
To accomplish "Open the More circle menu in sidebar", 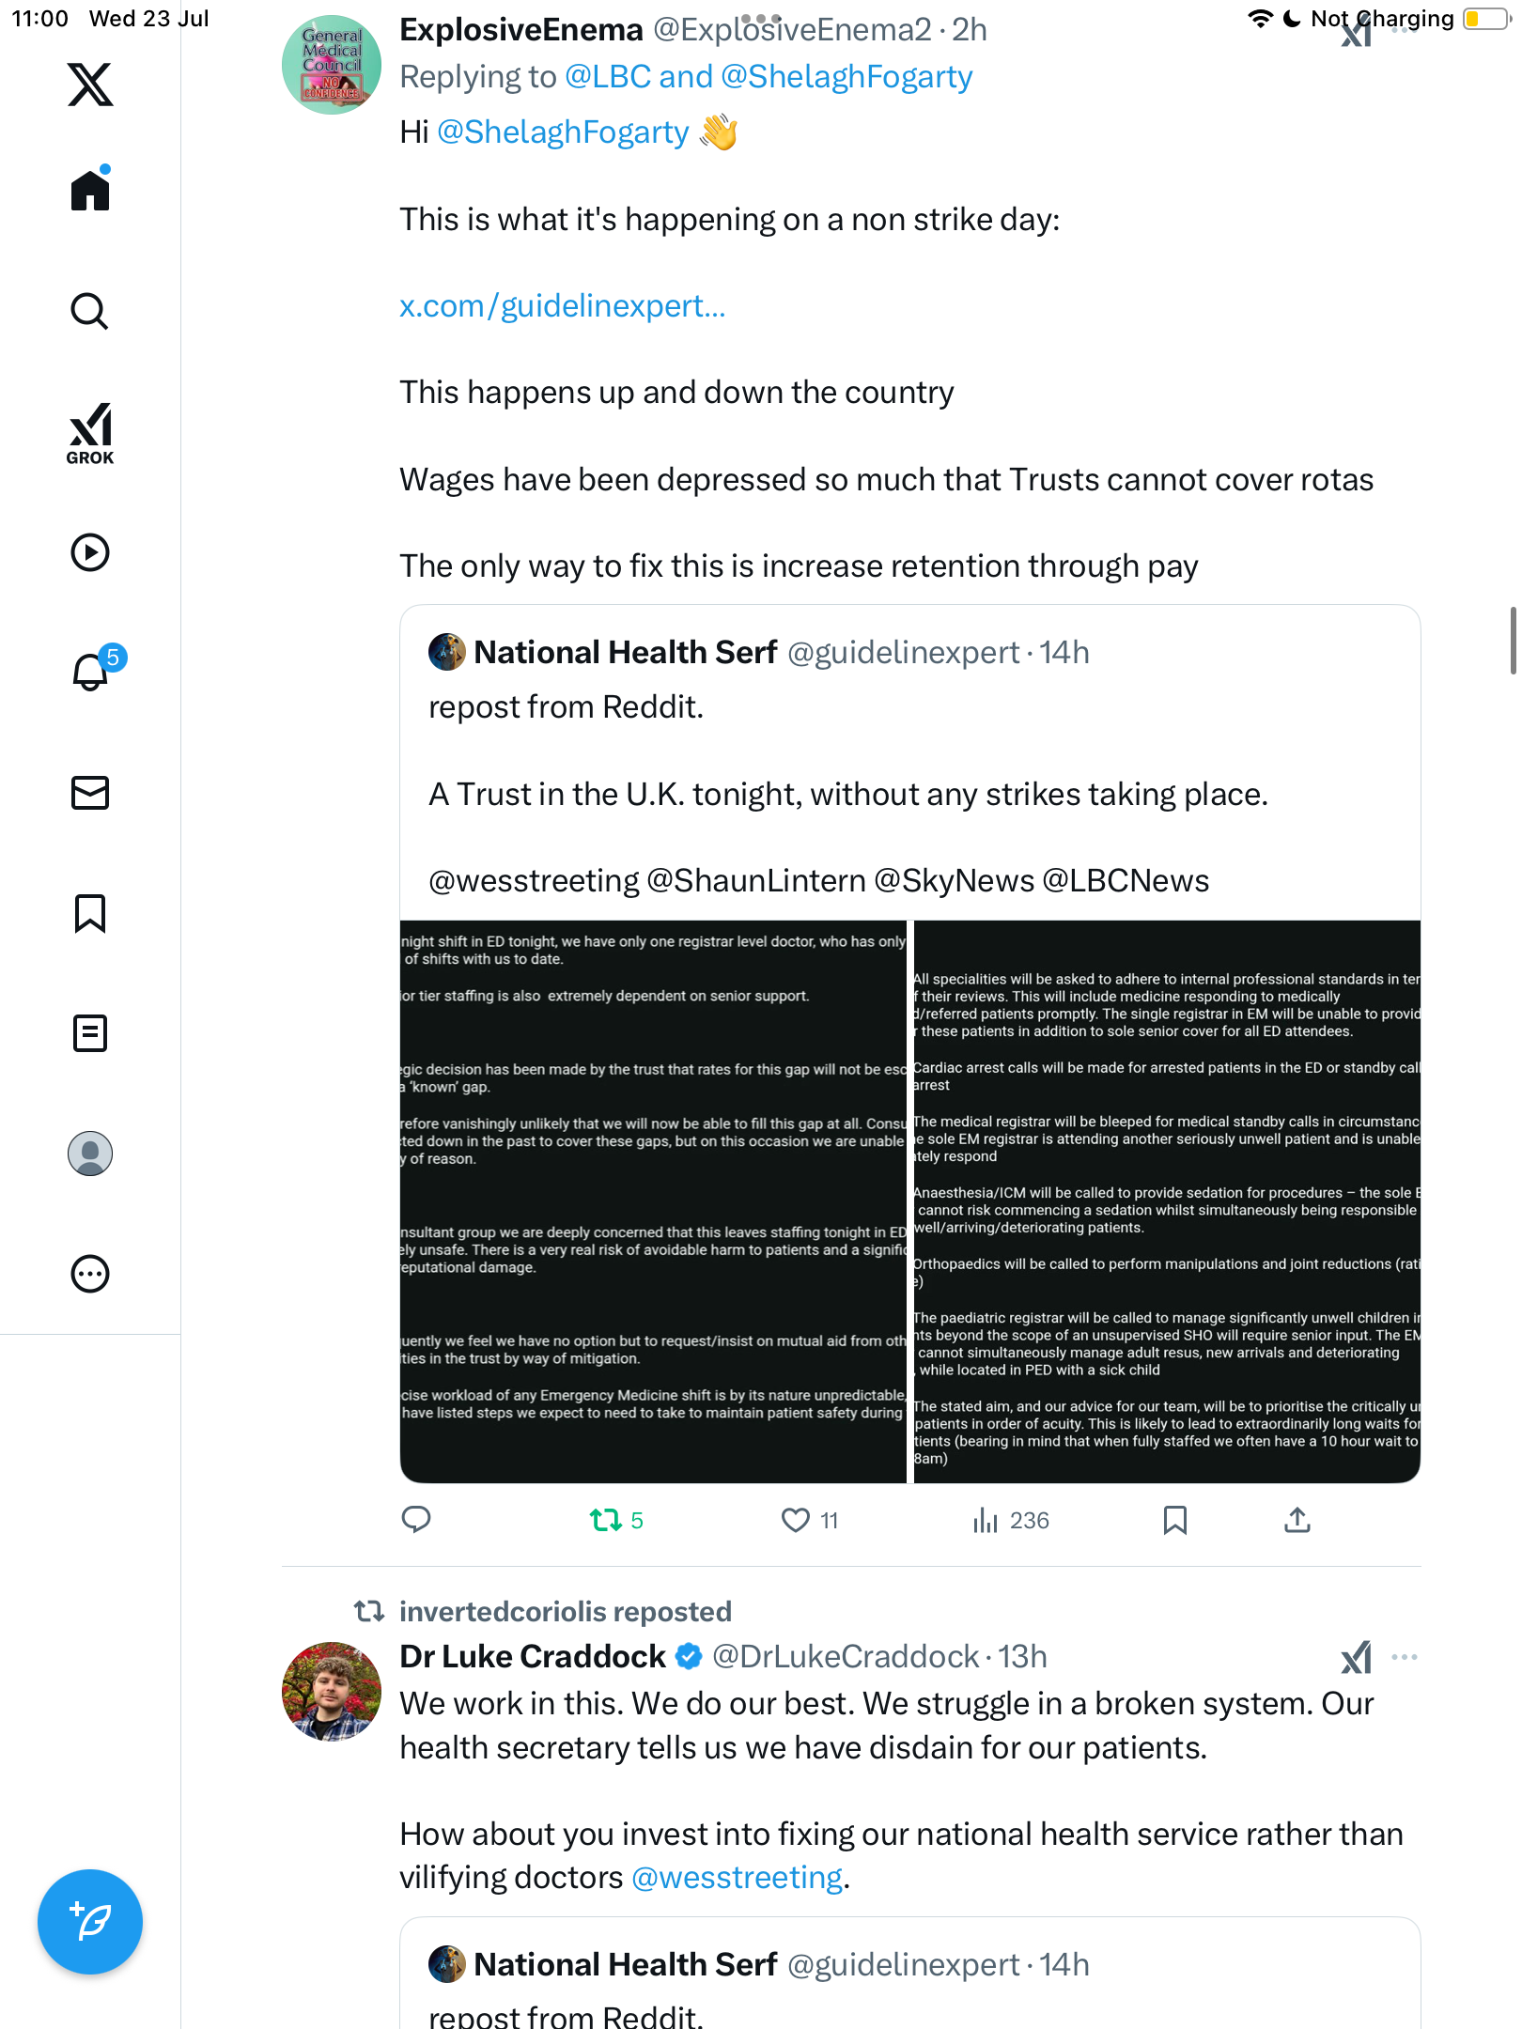I will [90, 1274].
